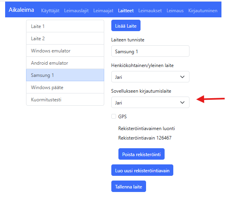This screenshot has height=205, width=225.
Task: Open the Käyttäjät menu item
Action: (50, 11)
